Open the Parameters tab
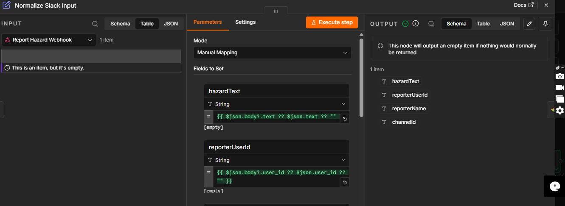The width and height of the screenshot is (565, 206). 208,22
